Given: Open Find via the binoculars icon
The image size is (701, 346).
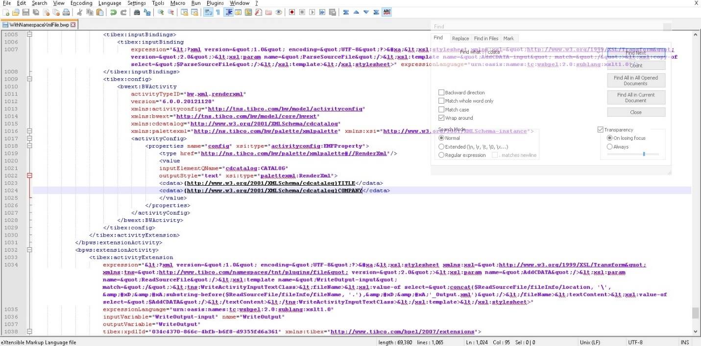Looking at the screenshot, I should (137, 12).
